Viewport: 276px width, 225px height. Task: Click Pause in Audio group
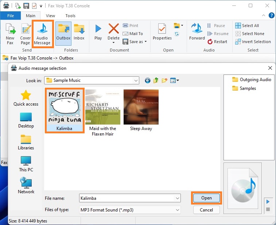click(216, 26)
